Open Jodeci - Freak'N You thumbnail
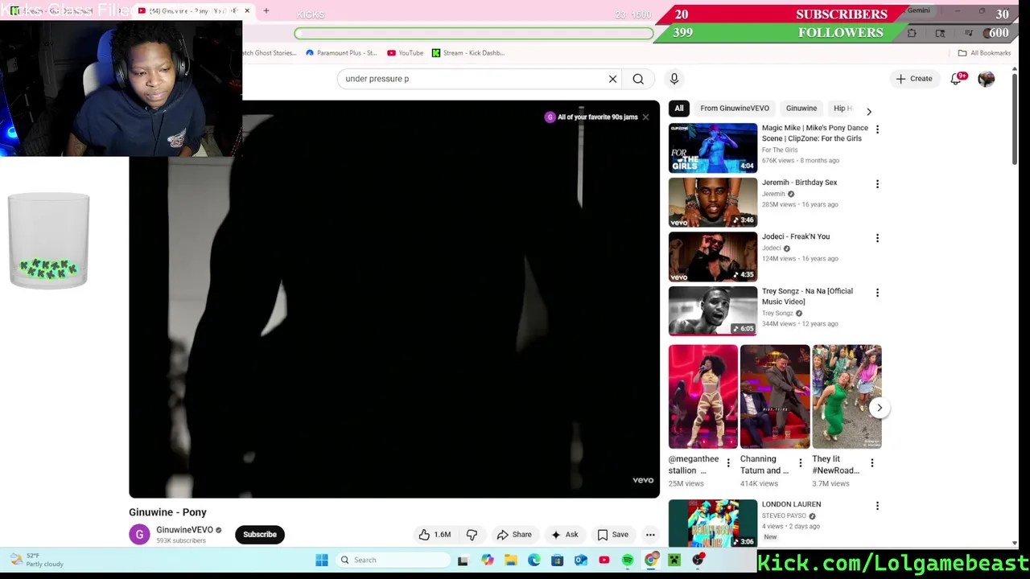1030x579 pixels. click(x=713, y=257)
